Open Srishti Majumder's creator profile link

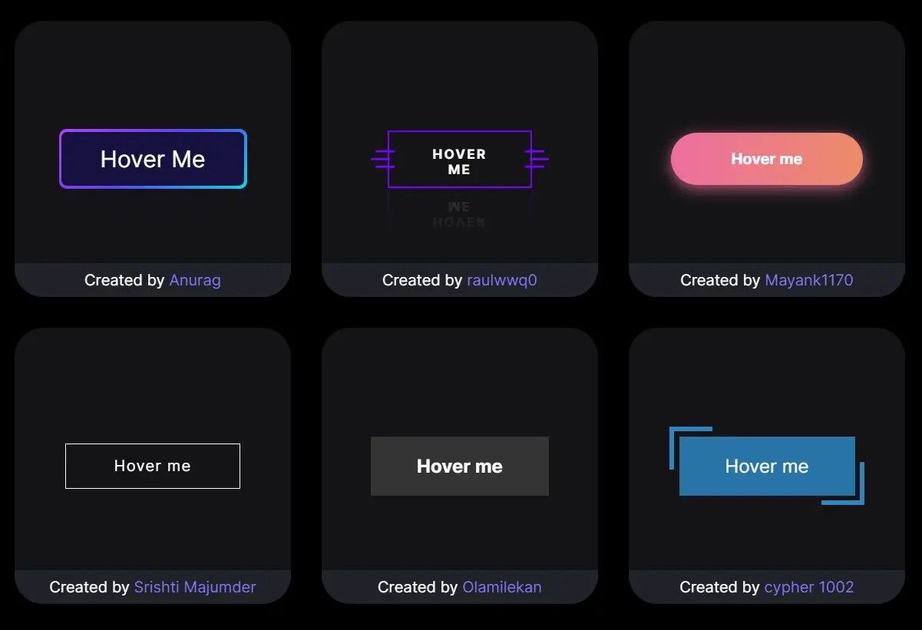195,587
